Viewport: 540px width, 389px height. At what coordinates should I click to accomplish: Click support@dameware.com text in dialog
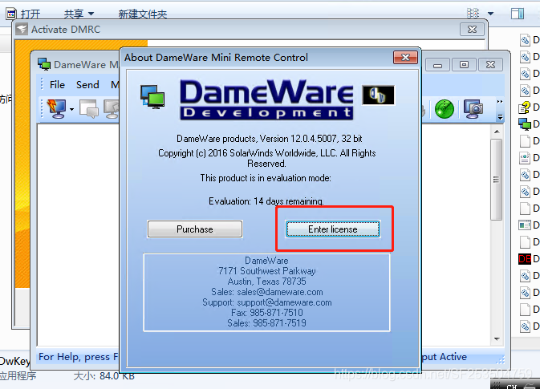[x=285, y=302]
